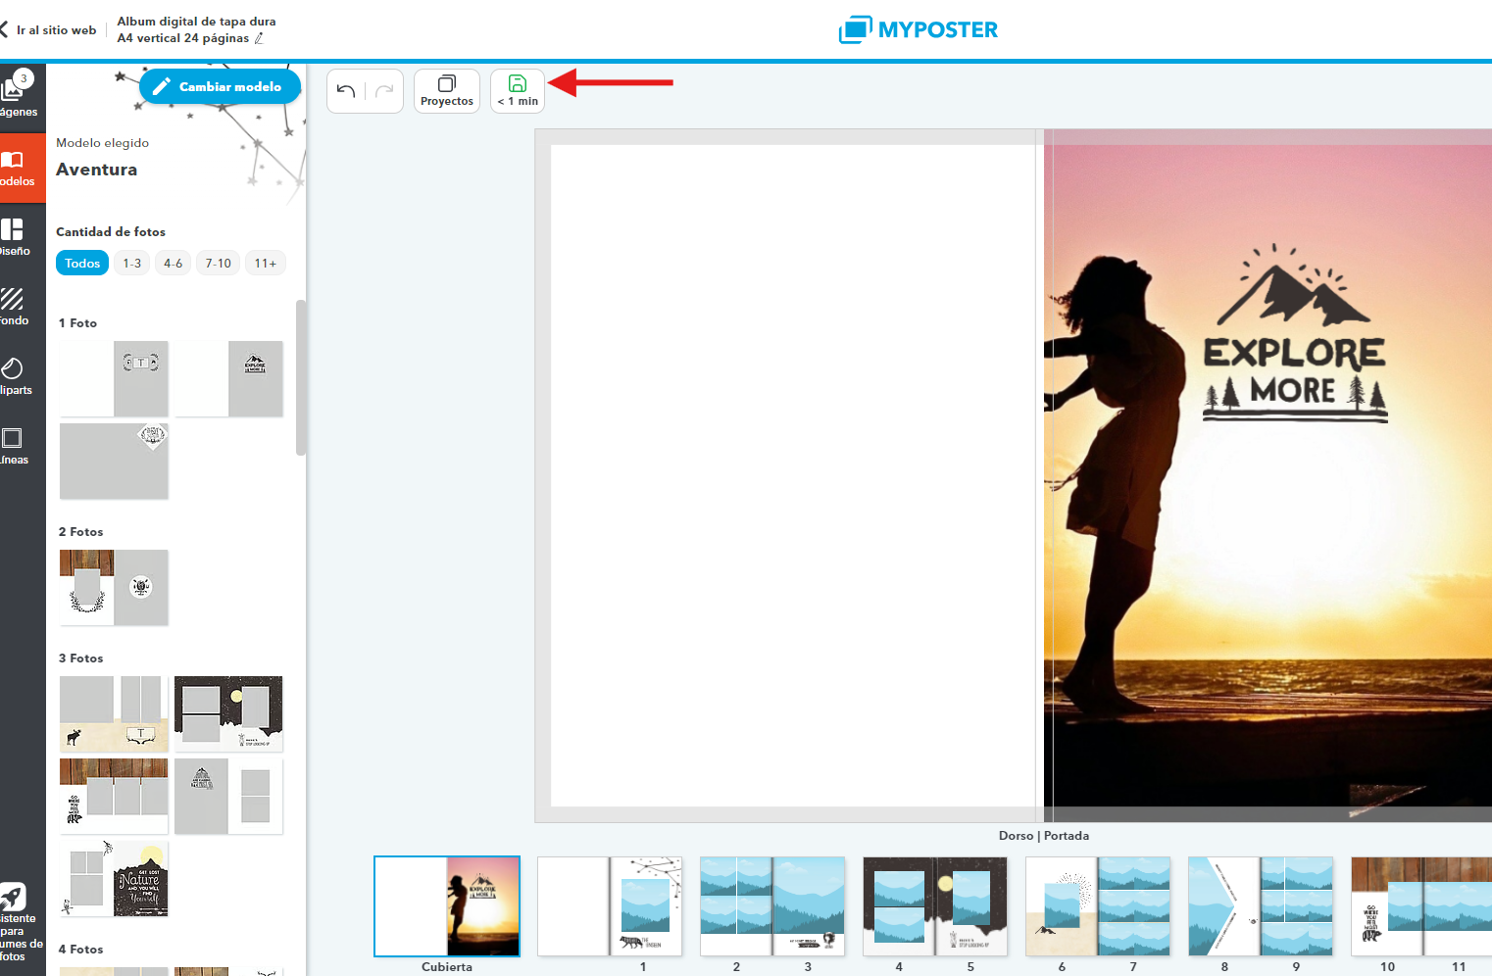Click the templates panel scrollbar

[x=301, y=377]
